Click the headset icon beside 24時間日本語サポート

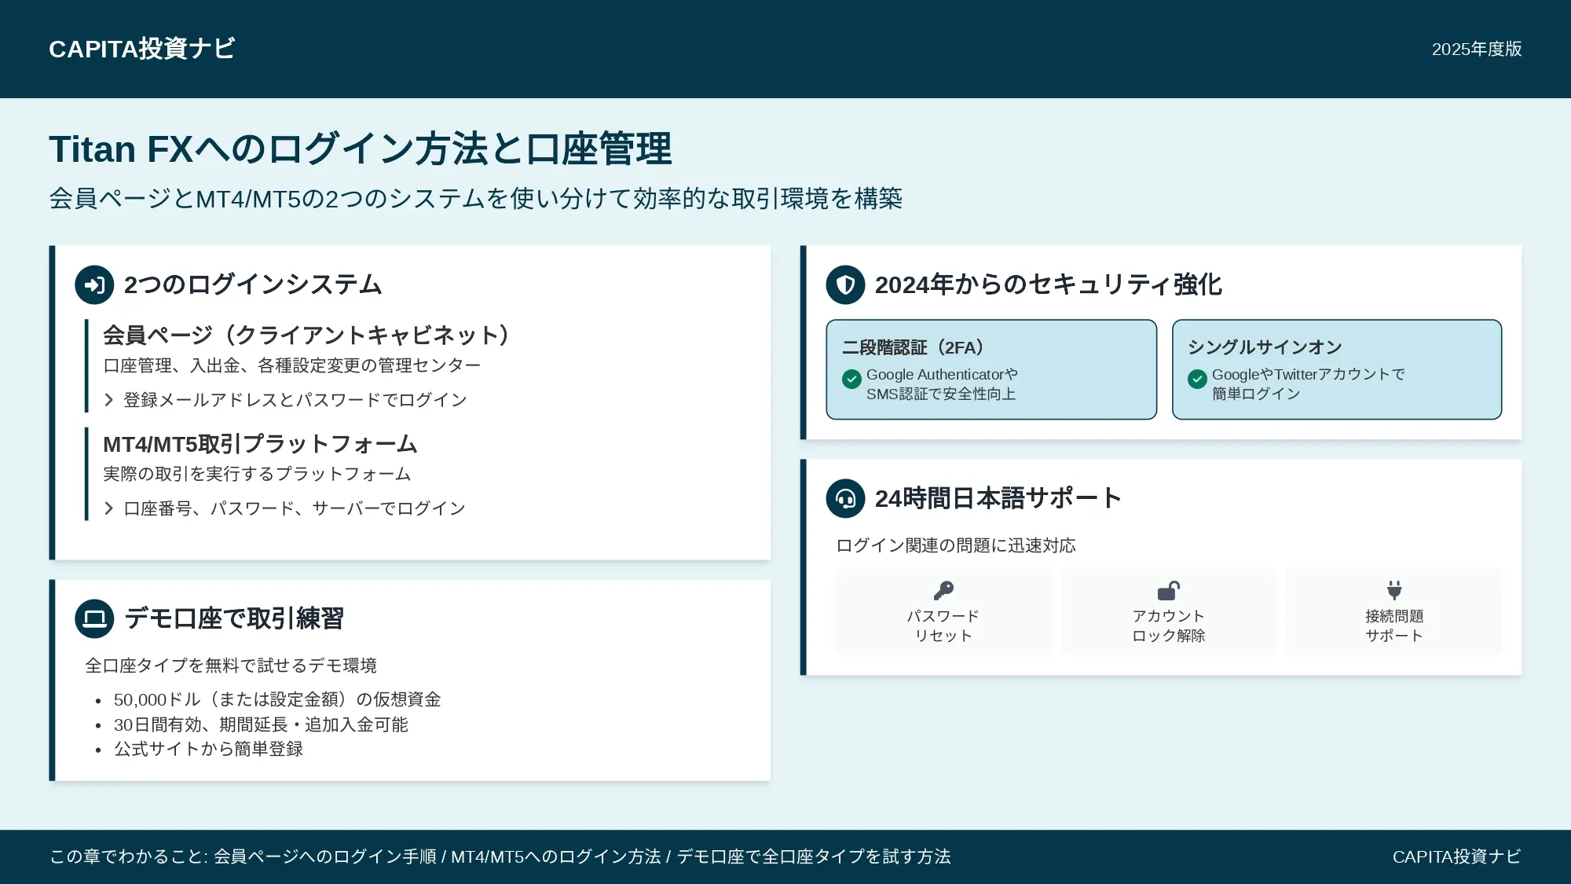tap(845, 498)
